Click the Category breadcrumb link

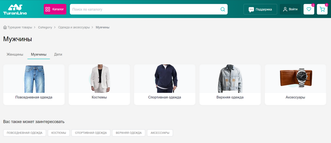click(x=45, y=27)
